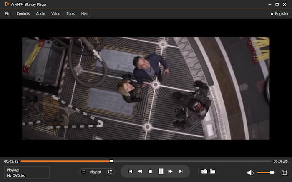
Task: Open the File menu
Action: [x=8, y=14]
